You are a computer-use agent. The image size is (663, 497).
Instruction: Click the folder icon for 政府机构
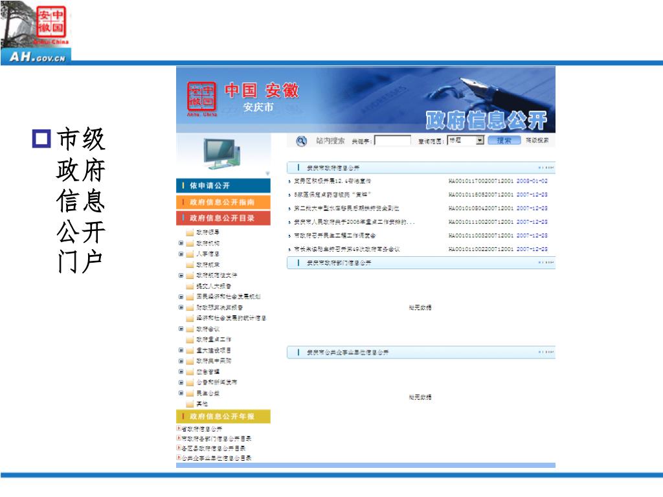click(190, 243)
